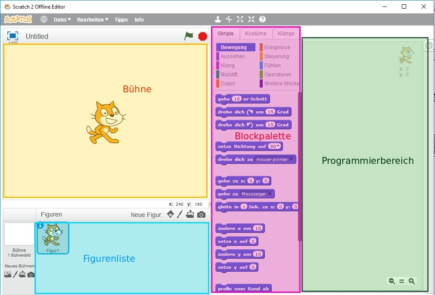The image size is (435, 295).
Task: Click the cat sprite on the stage
Action: tap(106, 122)
